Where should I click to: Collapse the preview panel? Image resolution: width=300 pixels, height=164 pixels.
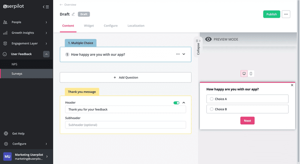point(198,47)
